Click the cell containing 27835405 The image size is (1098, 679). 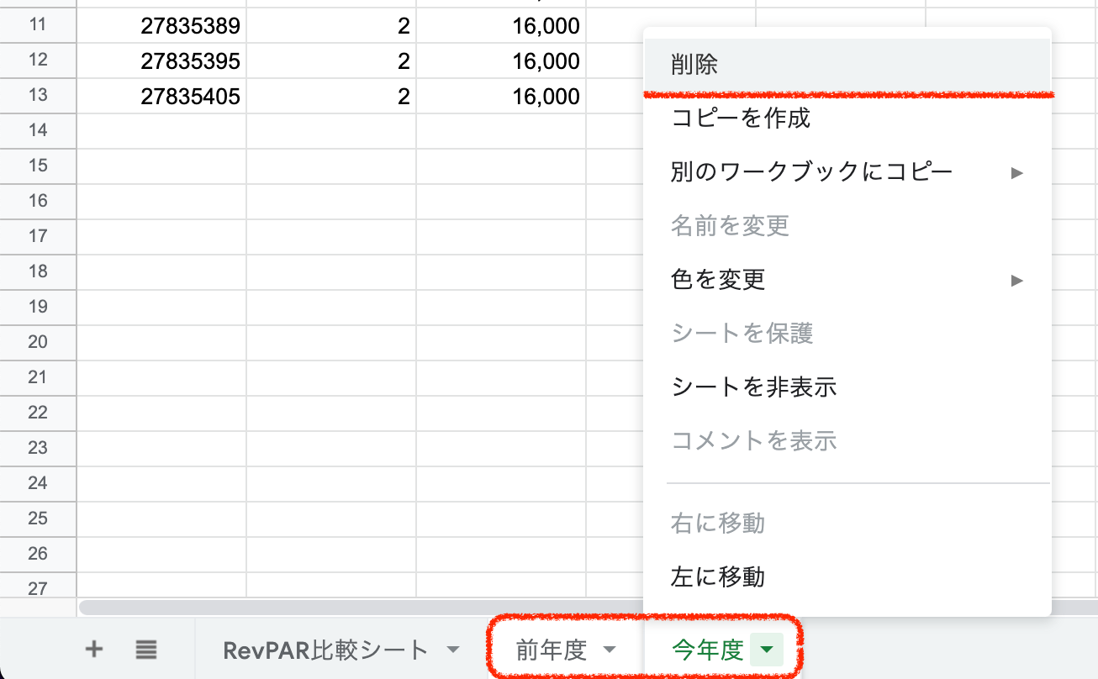click(162, 97)
